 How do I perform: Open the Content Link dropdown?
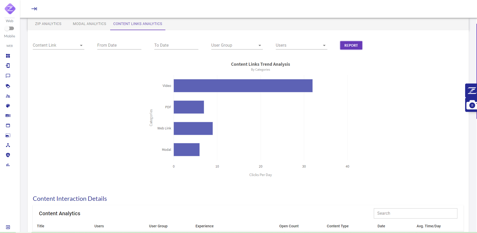tap(58, 45)
